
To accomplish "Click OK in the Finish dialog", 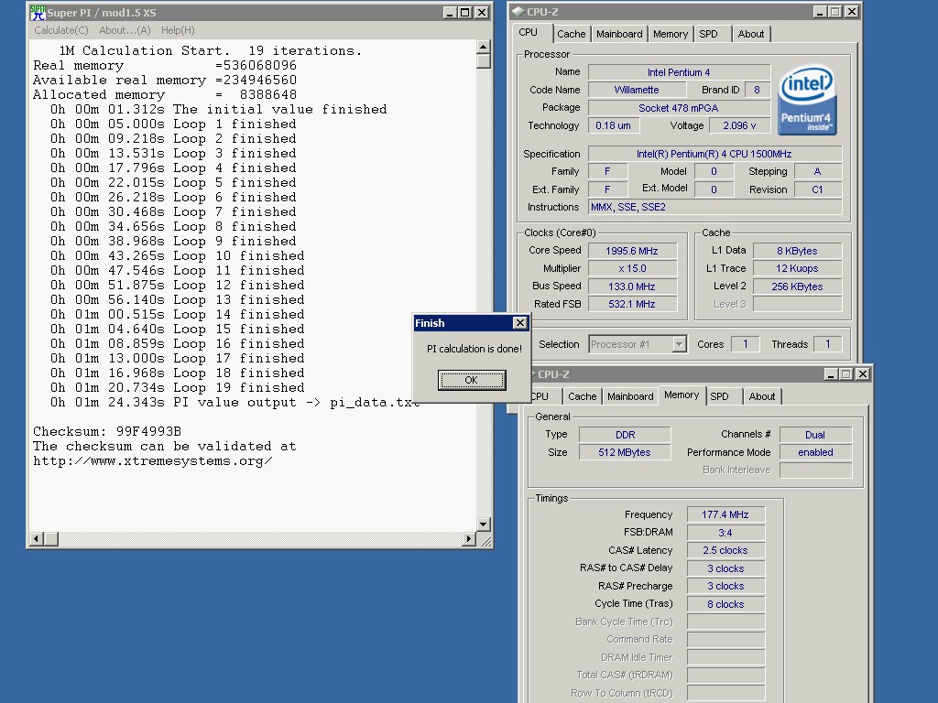I will 472,380.
